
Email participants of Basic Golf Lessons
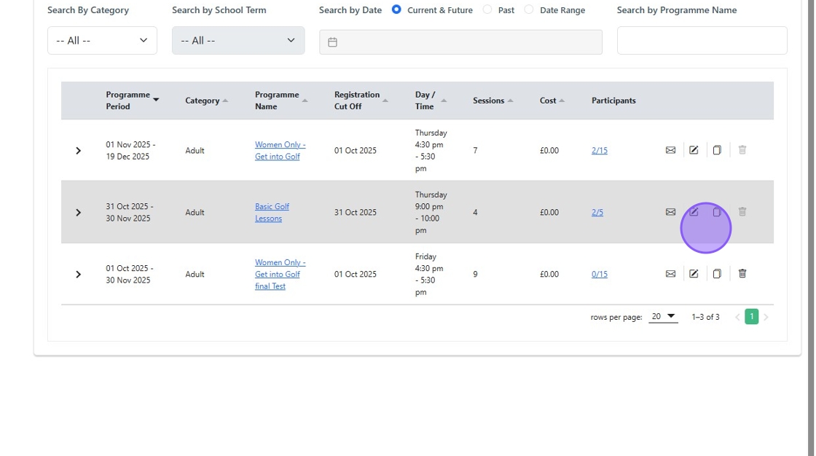coord(670,212)
